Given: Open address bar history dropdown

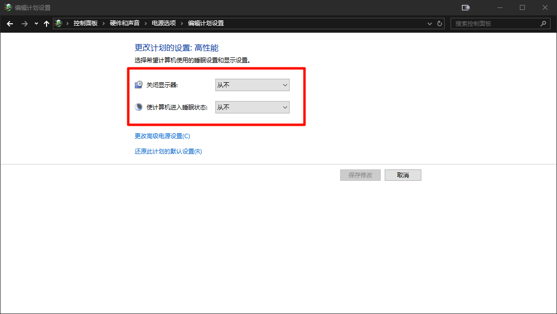Looking at the screenshot, I should (x=429, y=24).
